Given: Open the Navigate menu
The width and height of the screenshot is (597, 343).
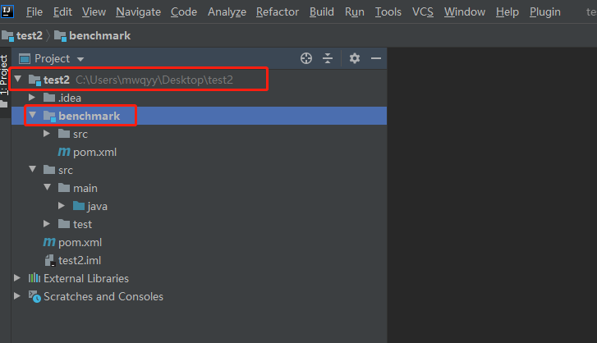Looking at the screenshot, I should (138, 11).
